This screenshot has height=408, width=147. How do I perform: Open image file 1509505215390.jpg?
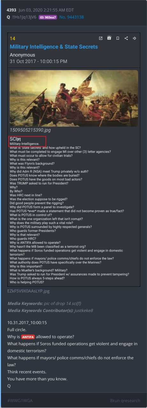[30, 130]
